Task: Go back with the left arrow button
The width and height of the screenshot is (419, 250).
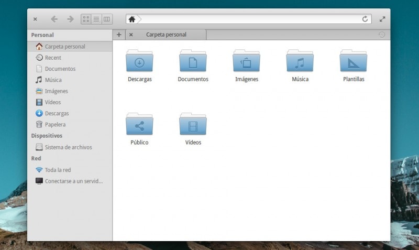Action: tap(54, 19)
